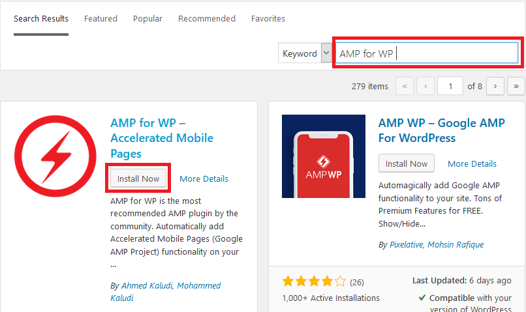Open author link Mohammed Kaludi

[x=165, y=292]
